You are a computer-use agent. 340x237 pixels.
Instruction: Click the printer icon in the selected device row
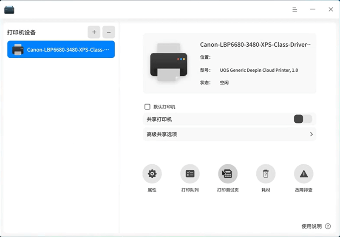pyautogui.click(x=18, y=50)
